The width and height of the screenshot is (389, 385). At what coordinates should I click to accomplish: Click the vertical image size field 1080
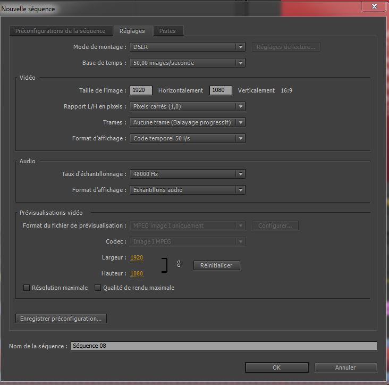tap(221, 90)
